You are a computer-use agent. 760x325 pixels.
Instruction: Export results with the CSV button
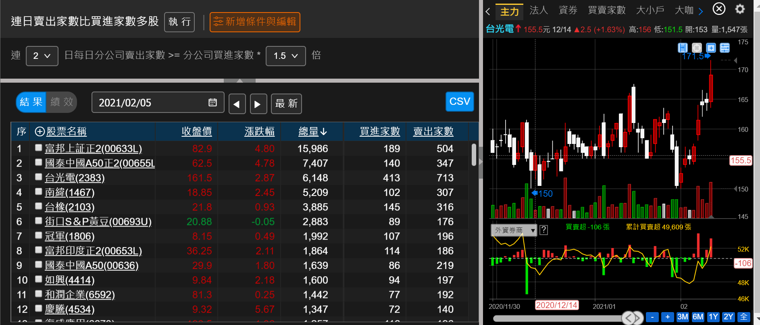(x=459, y=101)
